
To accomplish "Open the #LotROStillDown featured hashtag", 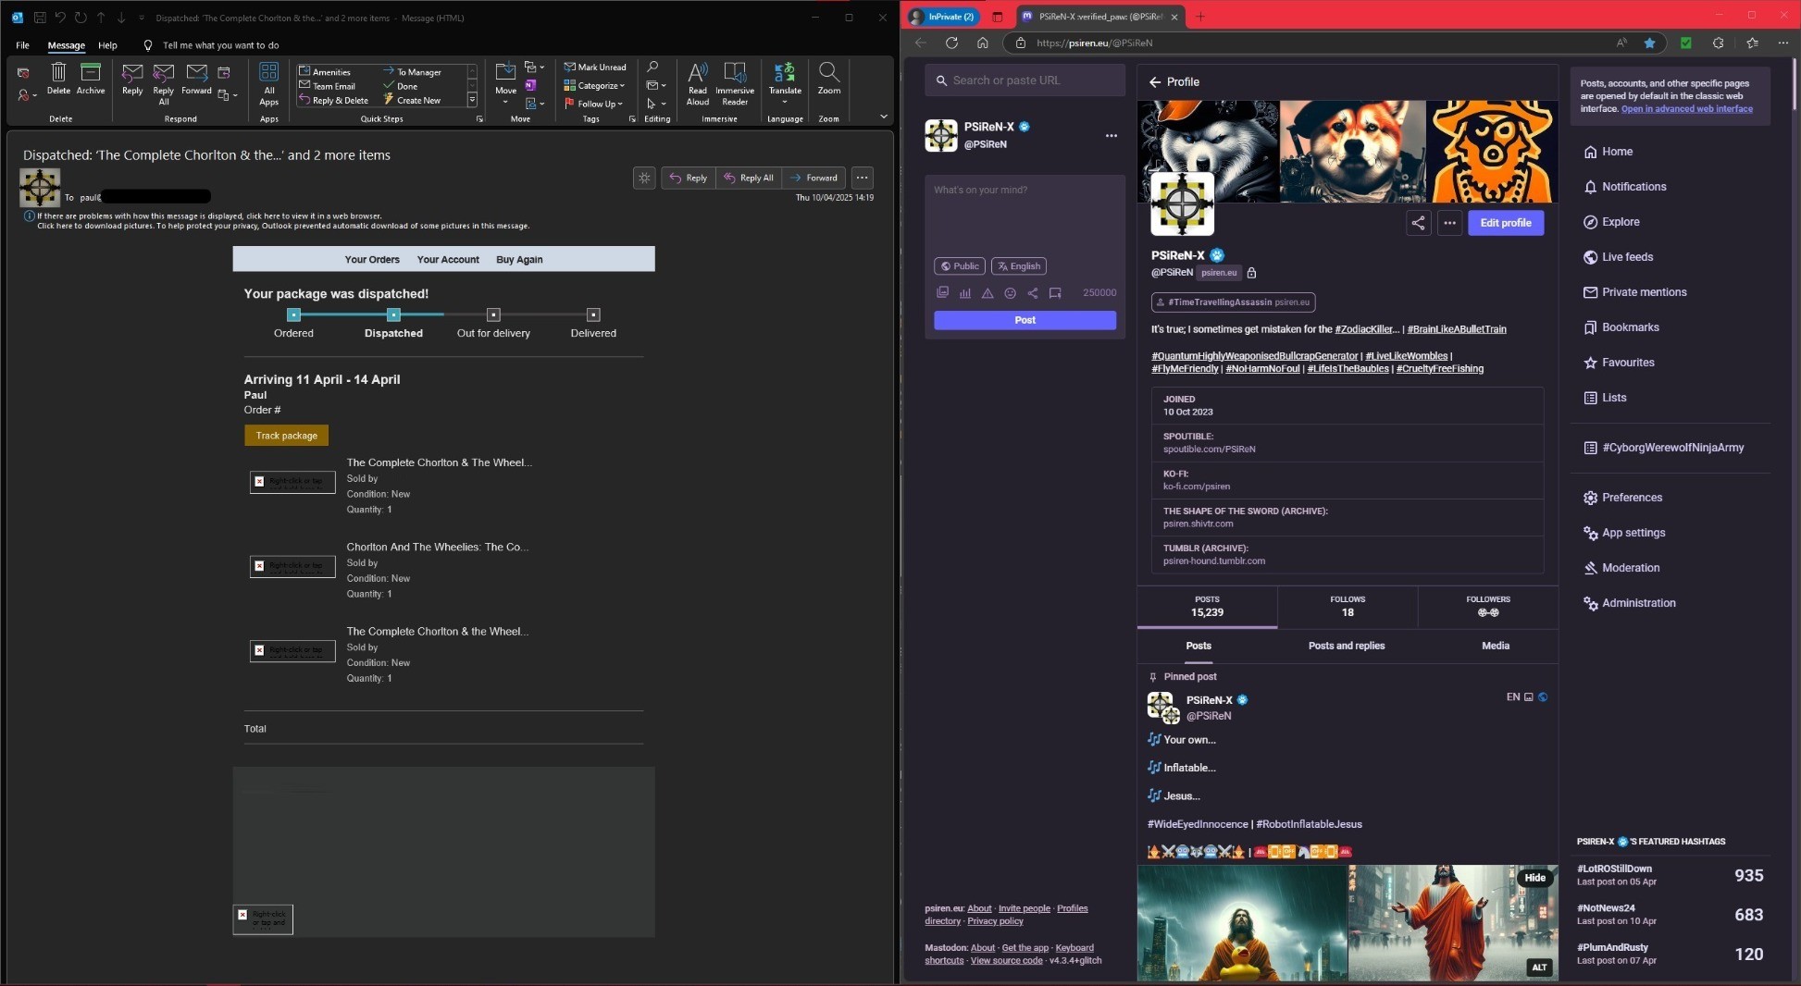I will pyautogui.click(x=1614, y=869).
